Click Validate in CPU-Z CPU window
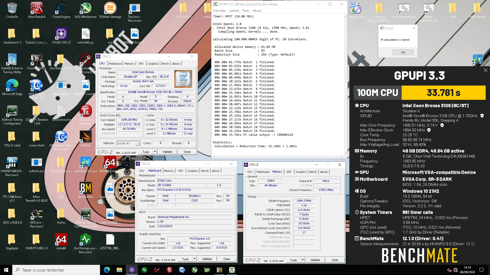Viewport: 490px width, 275px height. 167,152
